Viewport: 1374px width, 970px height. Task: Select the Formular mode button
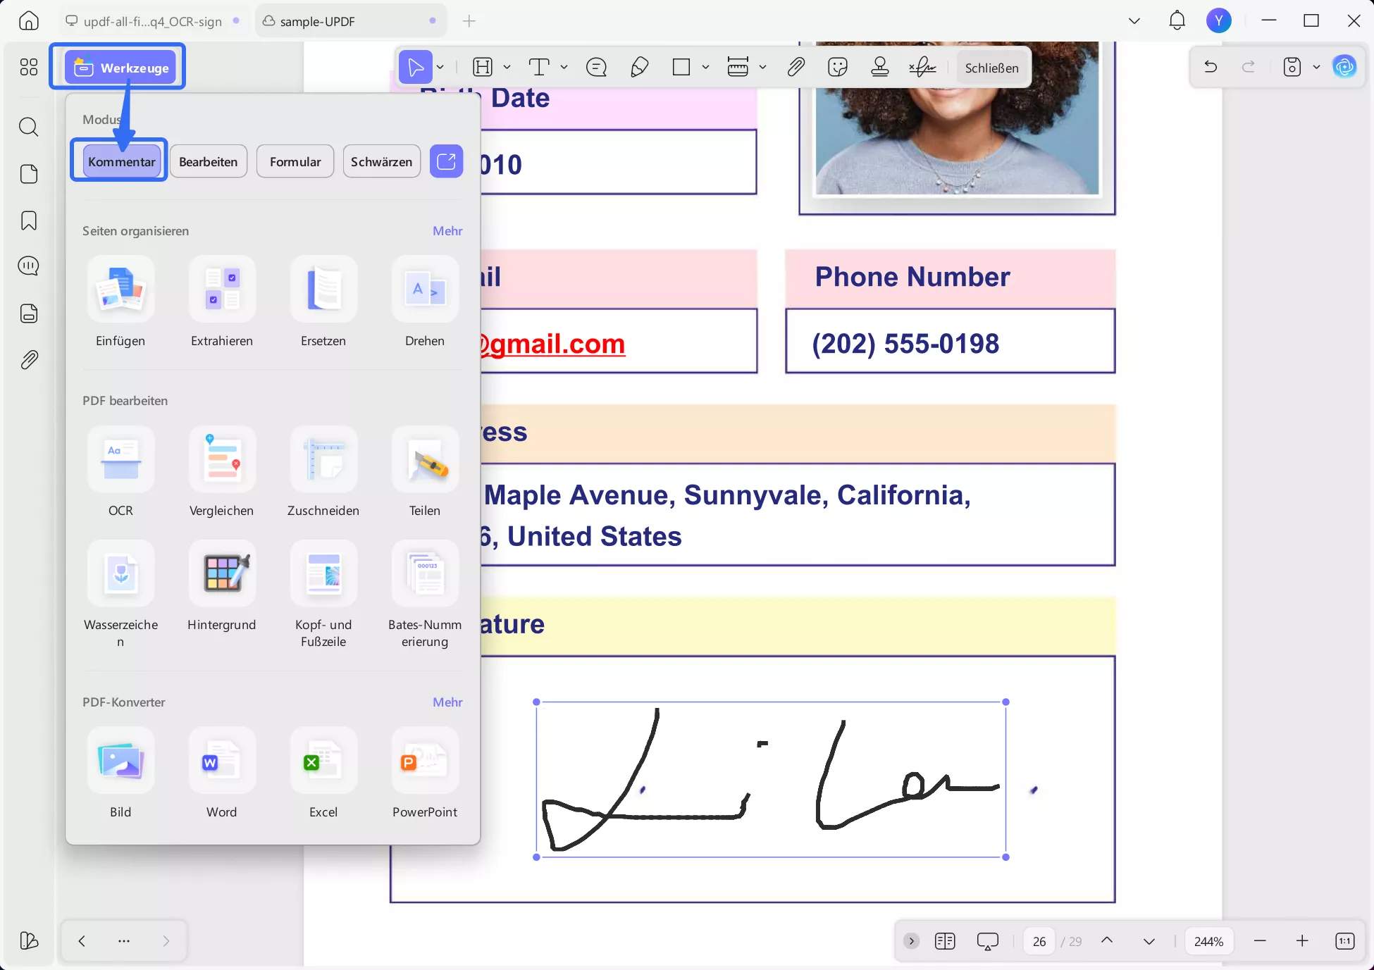295,161
